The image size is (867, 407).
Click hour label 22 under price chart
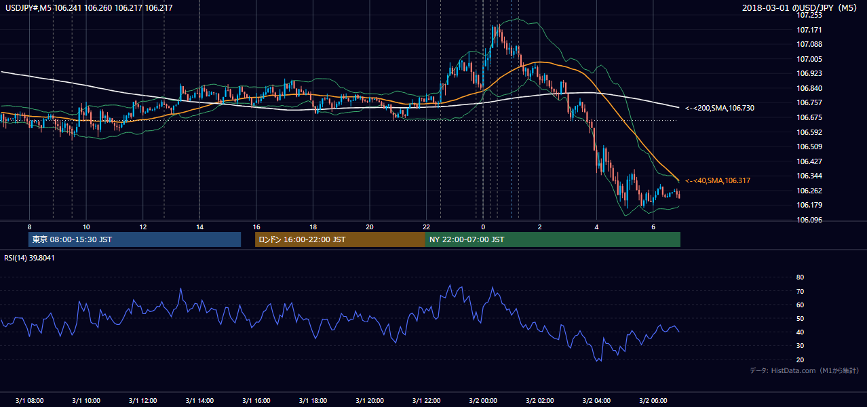[426, 227]
